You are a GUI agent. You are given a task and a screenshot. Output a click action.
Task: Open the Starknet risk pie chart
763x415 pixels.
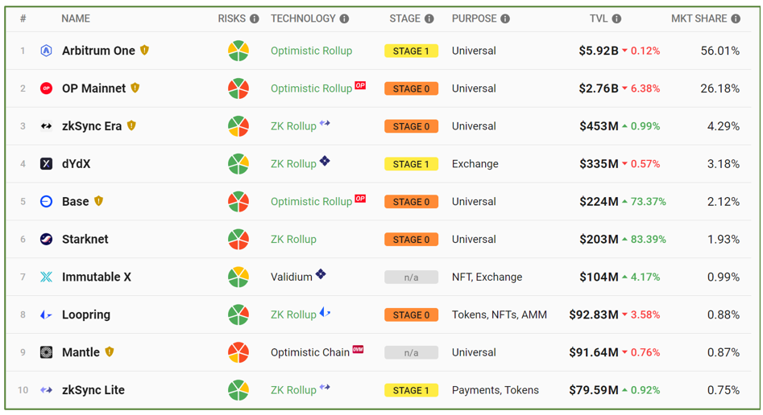point(238,239)
